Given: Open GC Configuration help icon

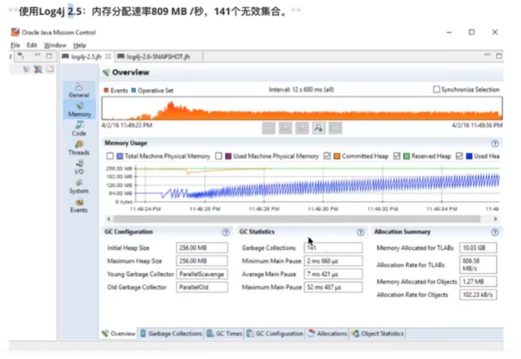Looking at the screenshot, I should [225, 232].
